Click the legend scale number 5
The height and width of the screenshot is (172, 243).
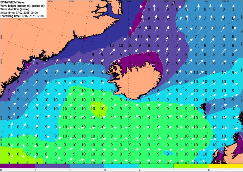click(174, 170)
